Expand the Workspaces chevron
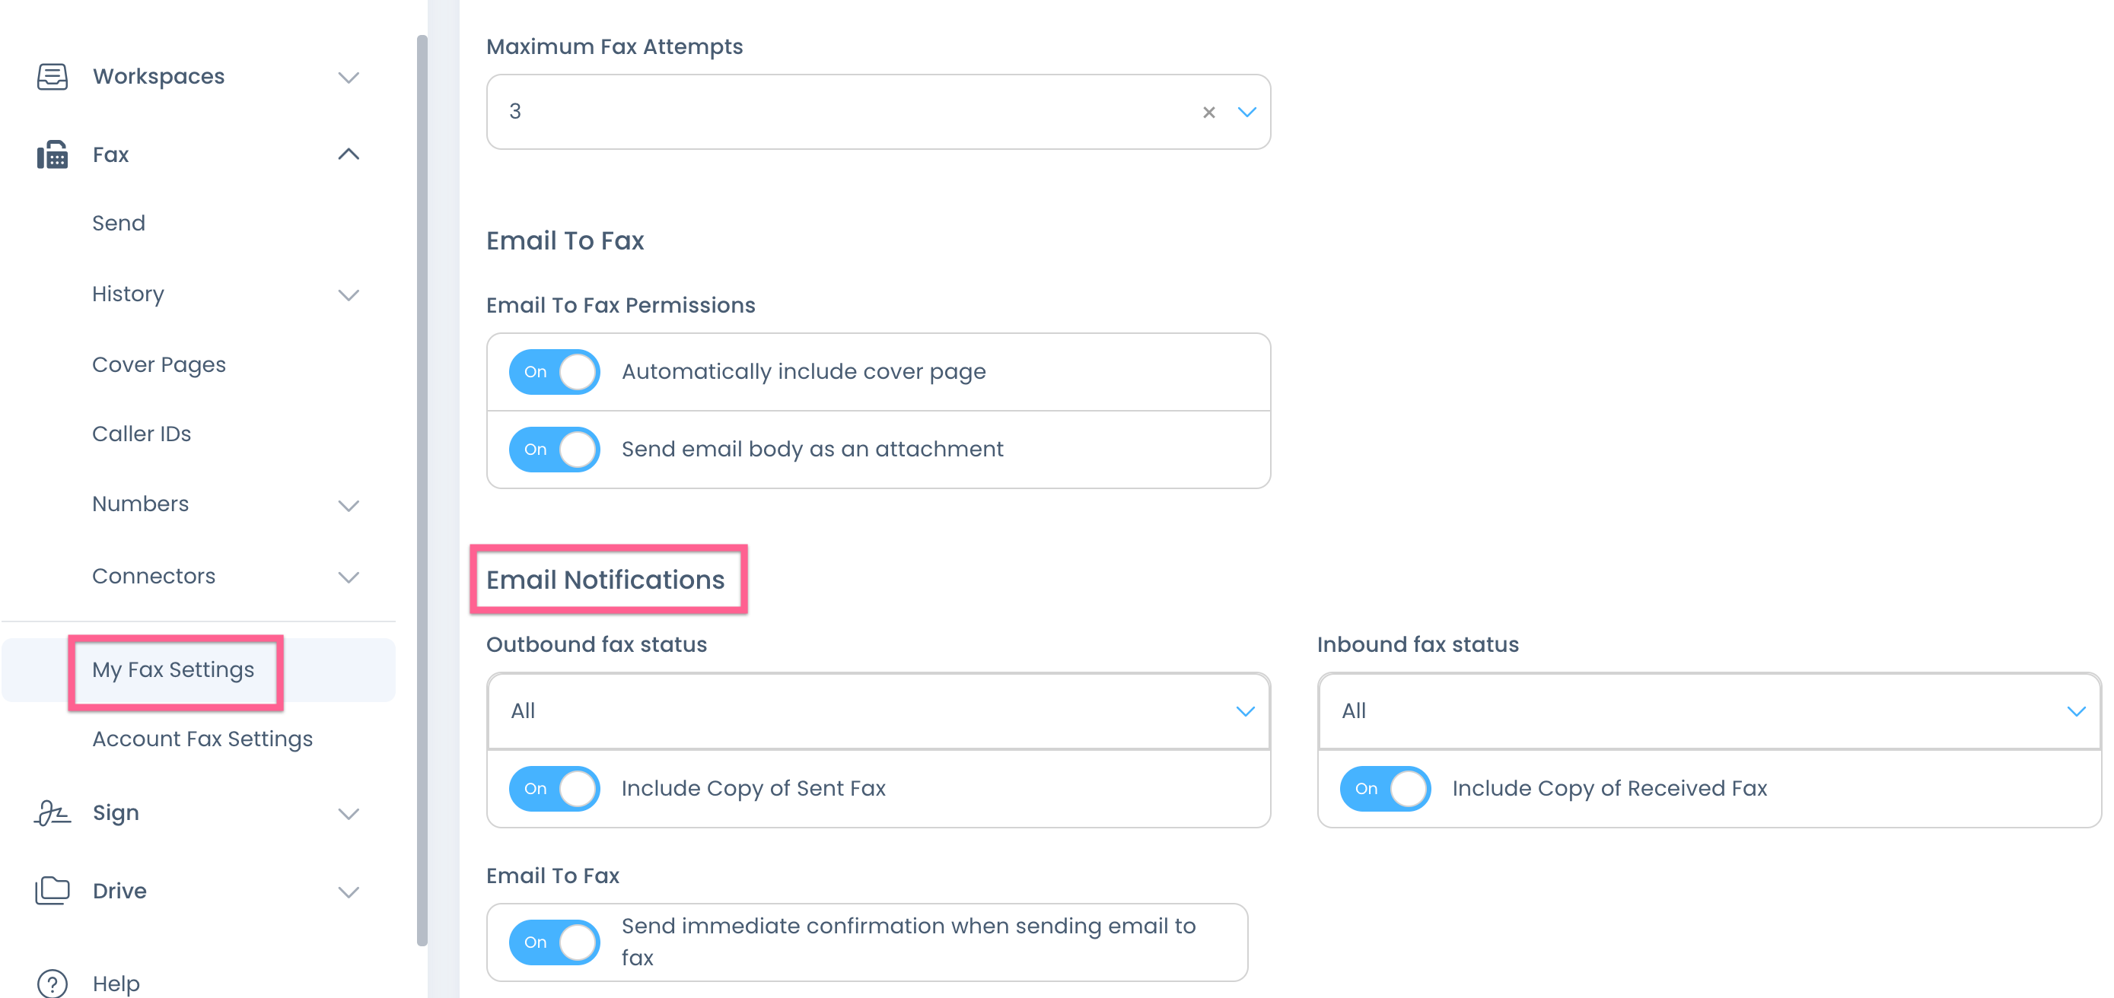The height and width of the screenshot is (998, 2114). pos(349,78)
